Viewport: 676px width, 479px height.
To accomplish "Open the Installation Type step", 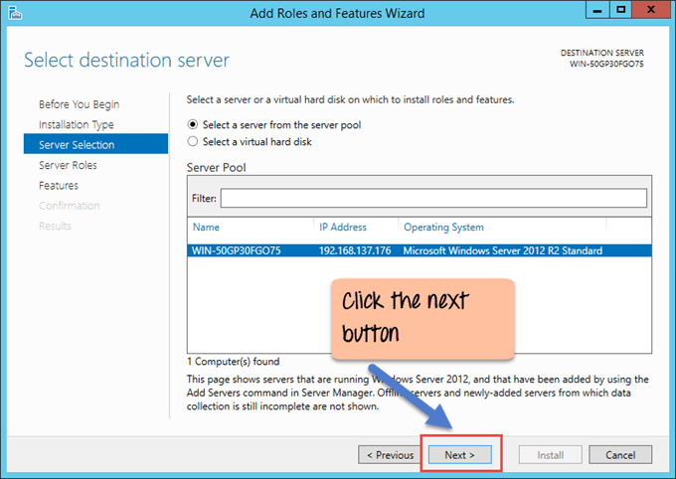I will pos(76,124).
